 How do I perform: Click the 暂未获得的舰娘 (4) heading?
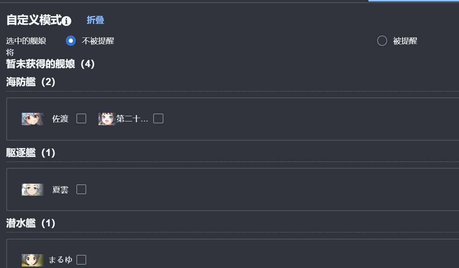[51, 64]
